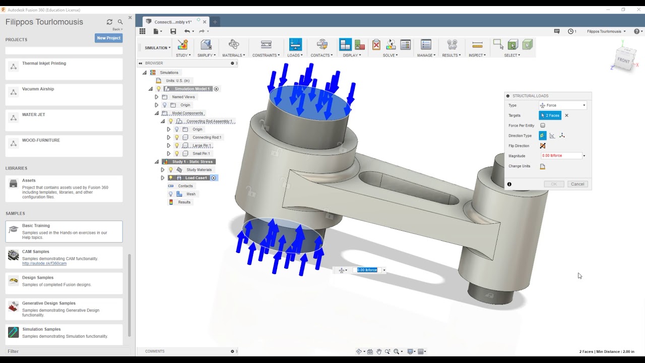Click the ViewCube FRONT face

[623, 61]
